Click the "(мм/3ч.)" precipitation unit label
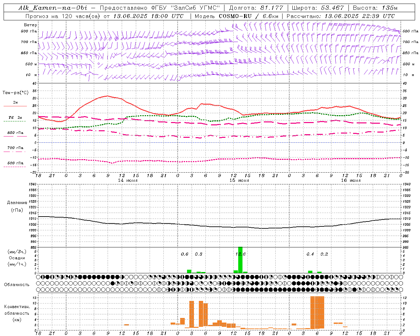The image size is (420, 336). click(x=17, y=252)
